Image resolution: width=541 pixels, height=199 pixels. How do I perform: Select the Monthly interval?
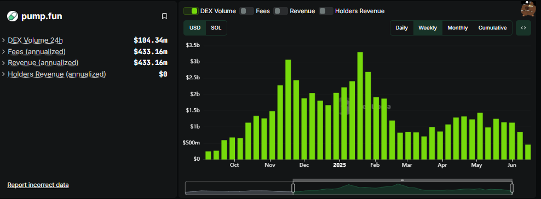(458, 28)
